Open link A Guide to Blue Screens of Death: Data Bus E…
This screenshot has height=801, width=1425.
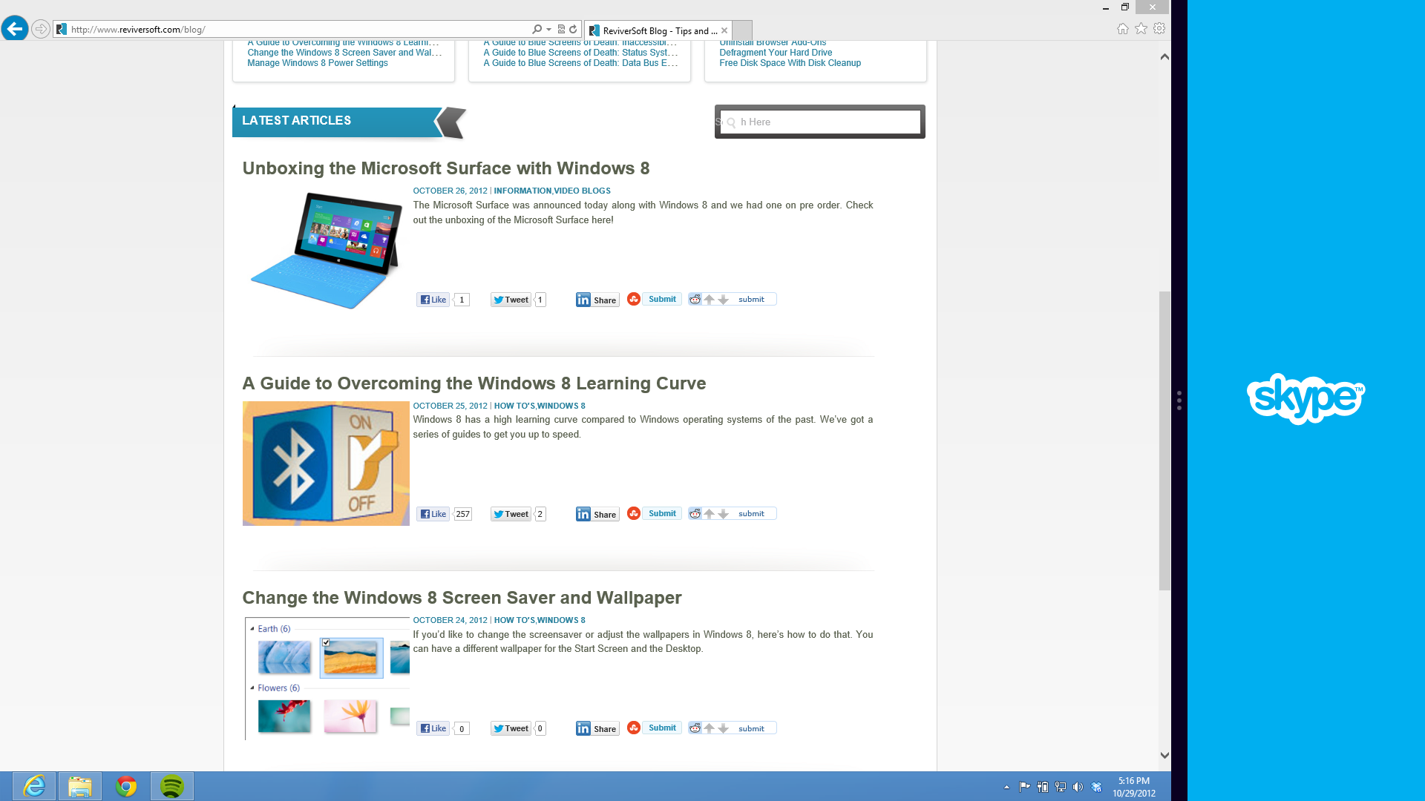click(580, 63)
